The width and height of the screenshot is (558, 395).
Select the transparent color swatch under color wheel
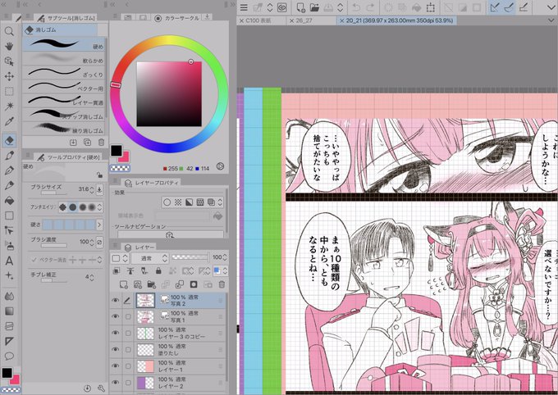tap(120, 169)
